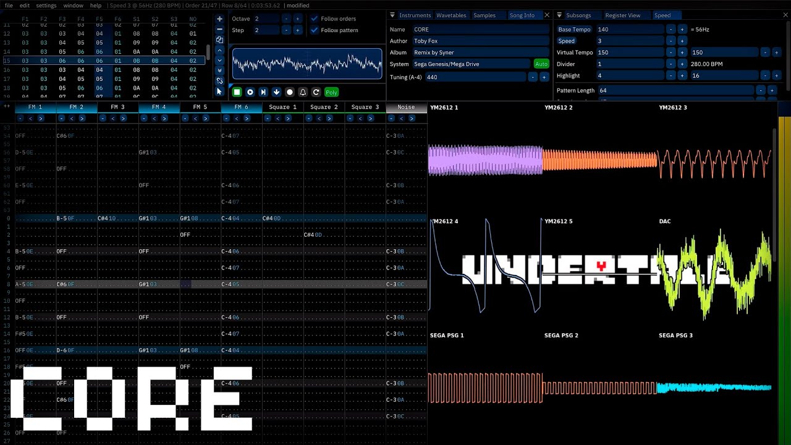Switch to the Subsongs tab

pos(578,15)
